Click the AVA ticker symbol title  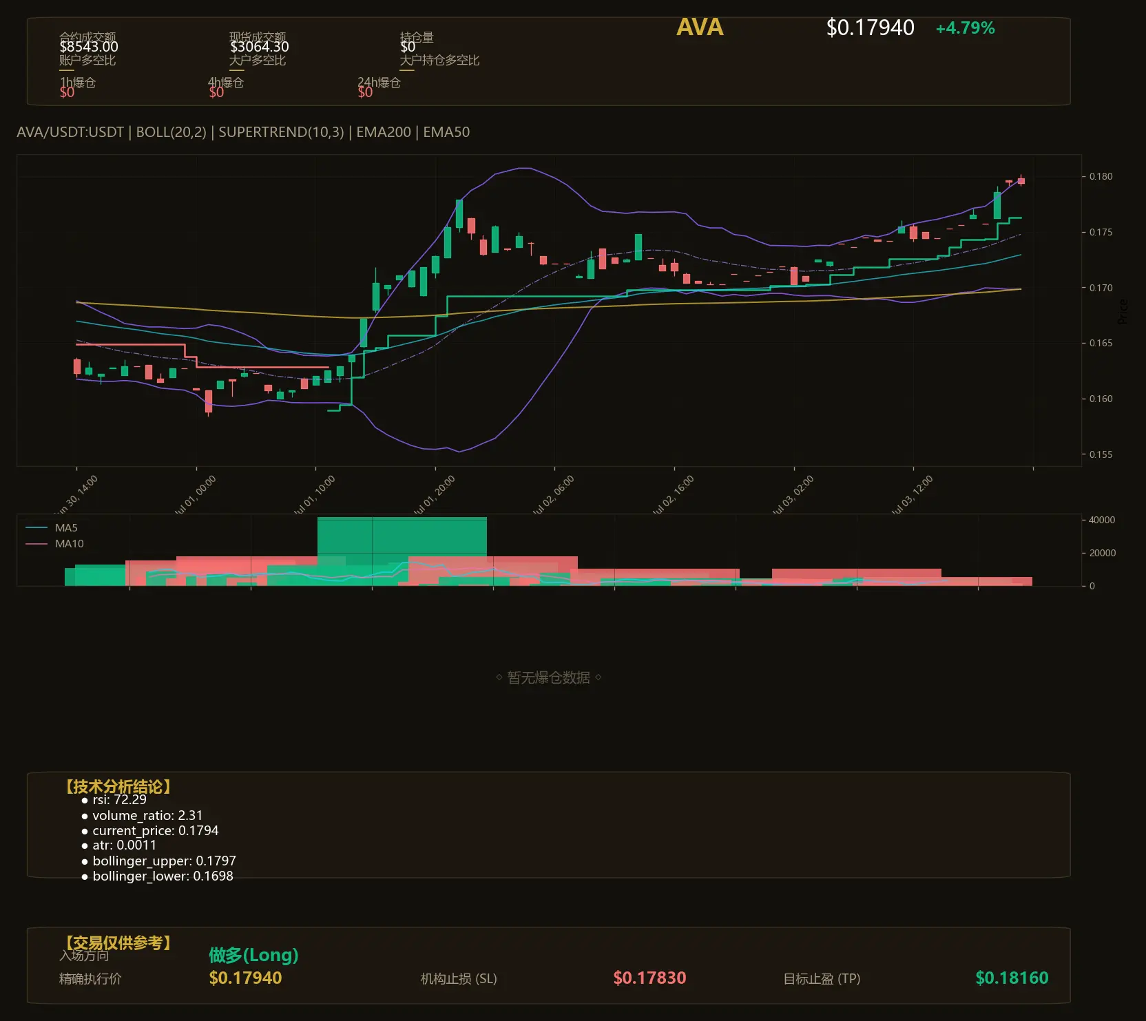coord(700,28)
